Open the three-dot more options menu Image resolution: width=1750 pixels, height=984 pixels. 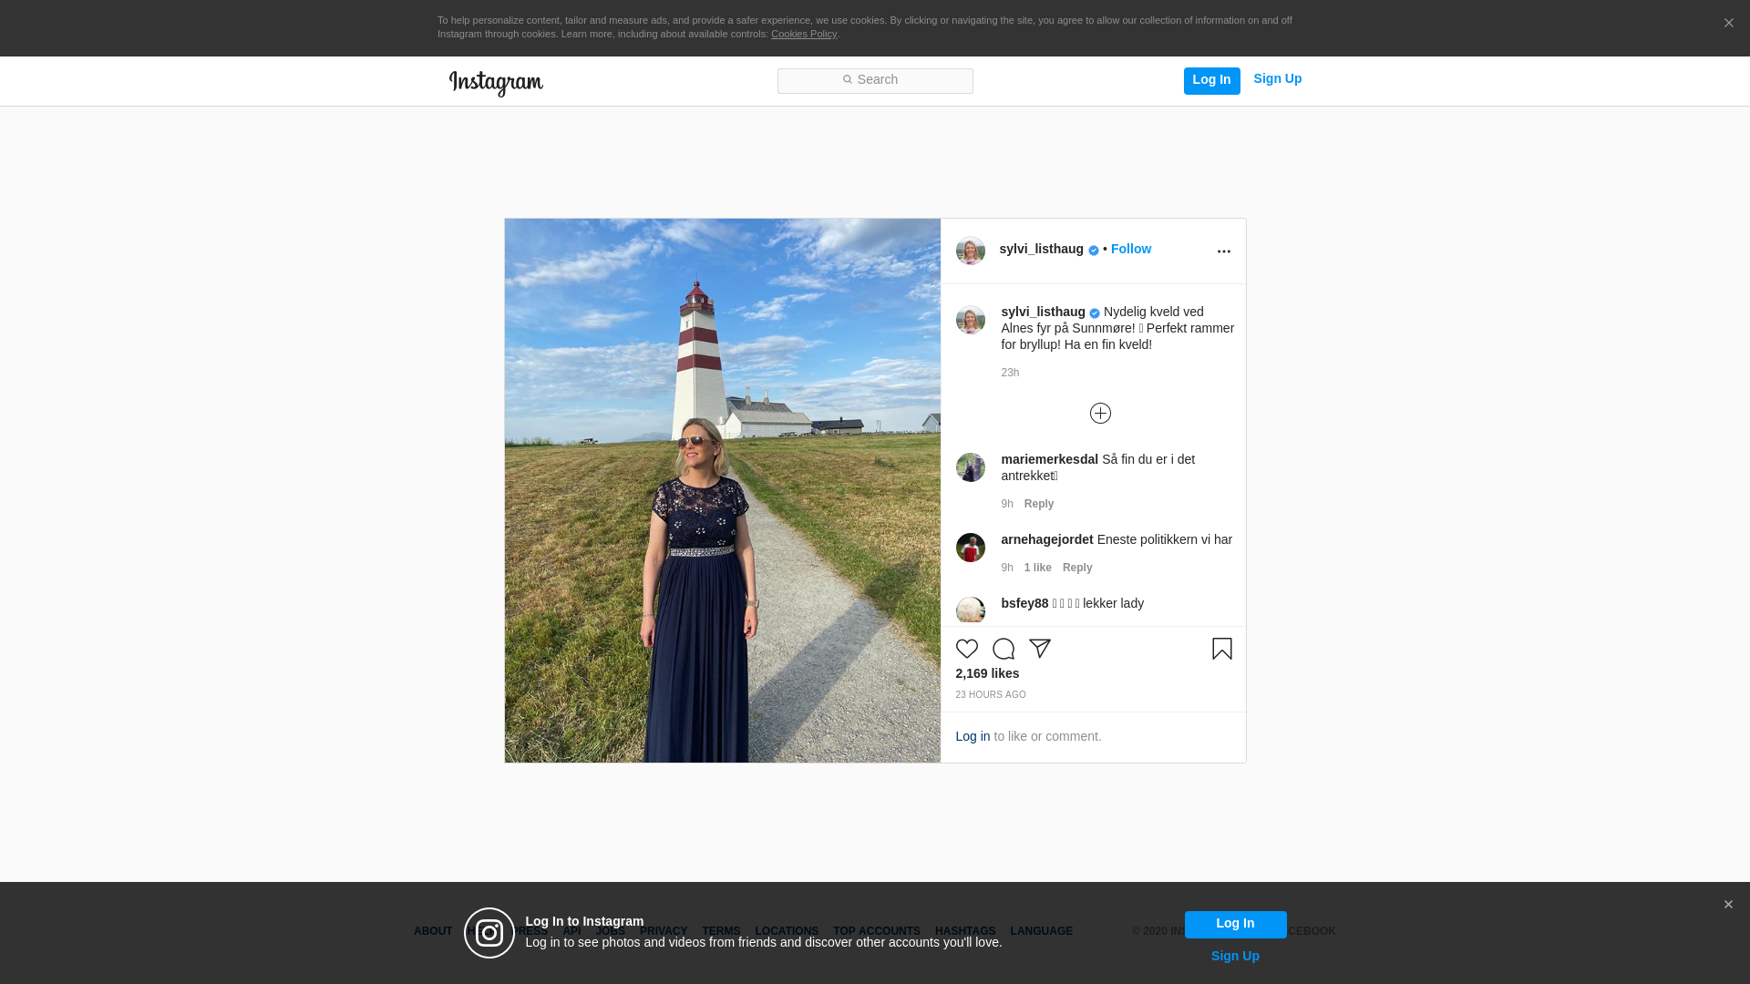pos(1223,251)
